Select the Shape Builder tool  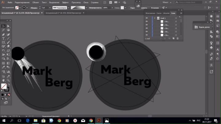3,58
